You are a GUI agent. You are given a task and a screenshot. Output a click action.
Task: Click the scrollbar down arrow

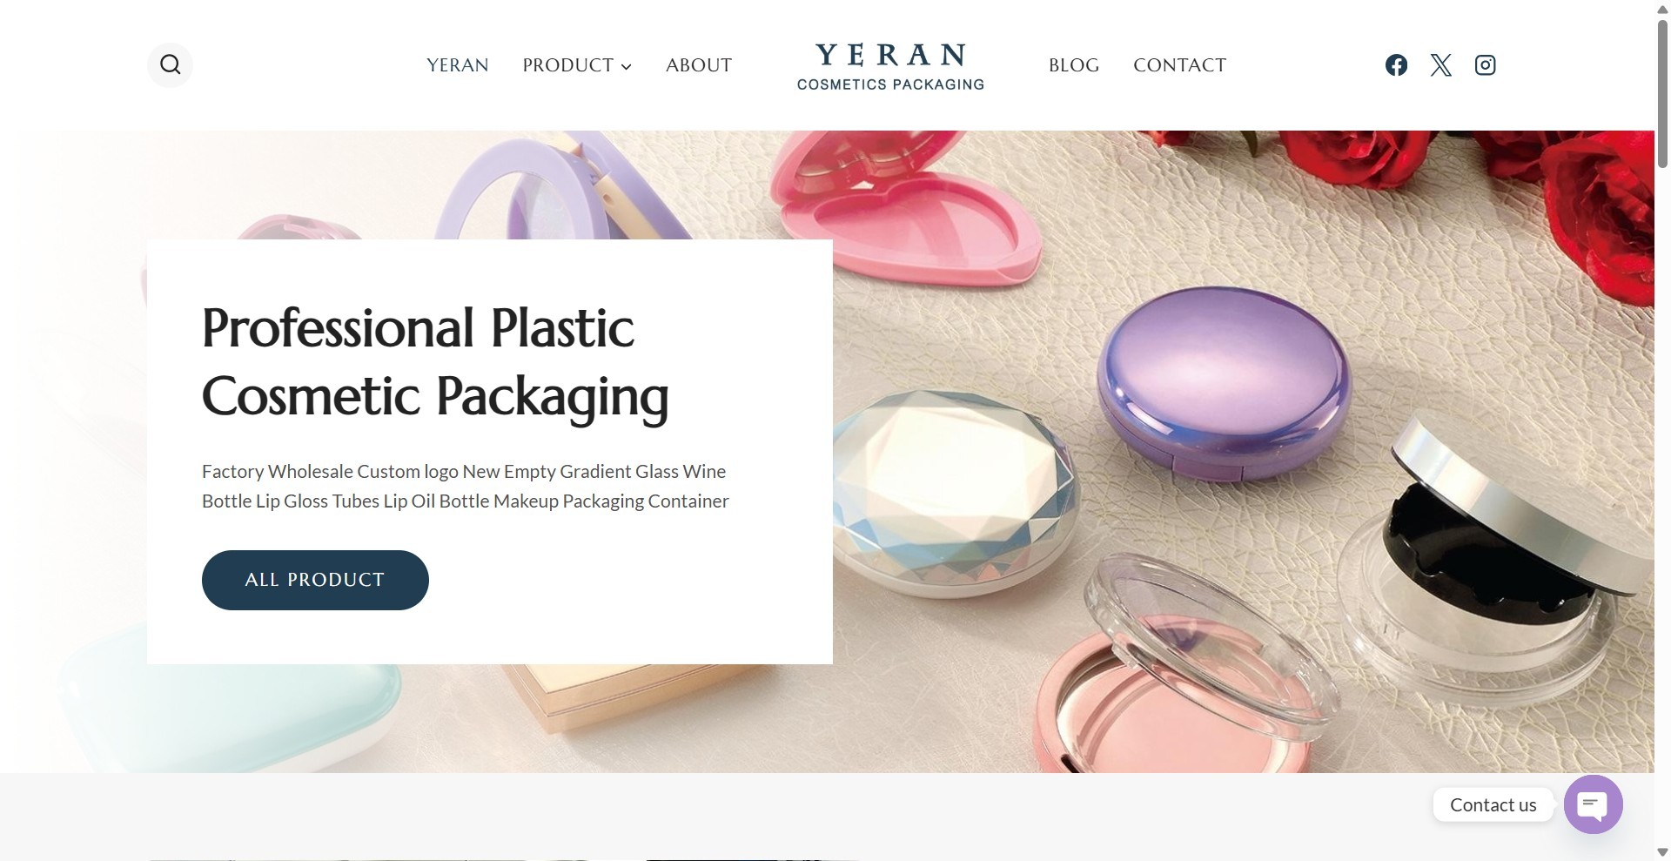click(x=1662, y=852)
